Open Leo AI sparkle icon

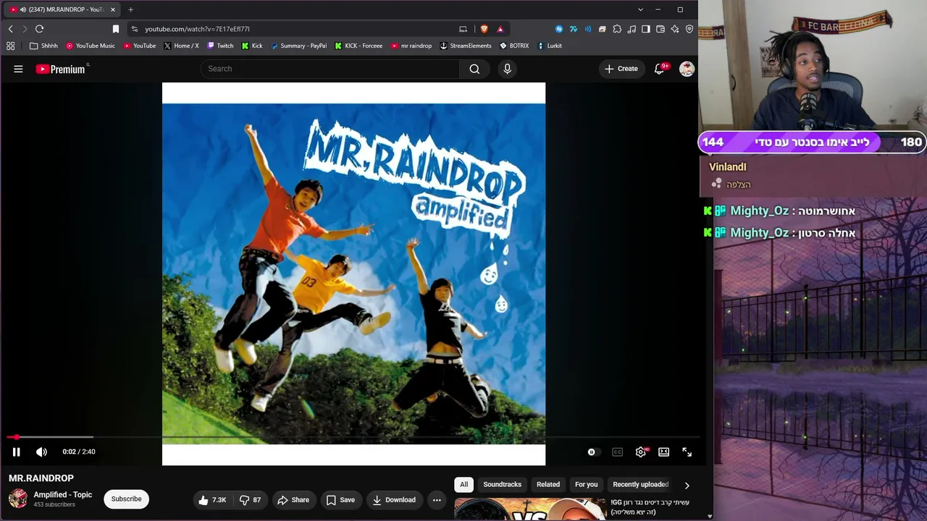click(x=675, y=29)
